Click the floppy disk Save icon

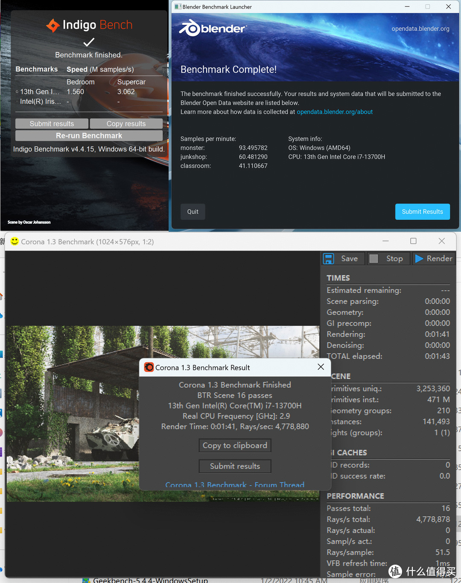328,258
